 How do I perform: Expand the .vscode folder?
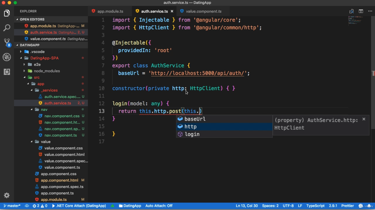coord(51,52)
